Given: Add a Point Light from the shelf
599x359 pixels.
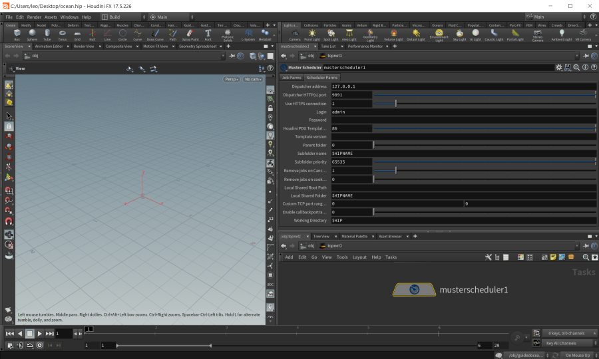Looking at the screenshot, I should (312, 35).
